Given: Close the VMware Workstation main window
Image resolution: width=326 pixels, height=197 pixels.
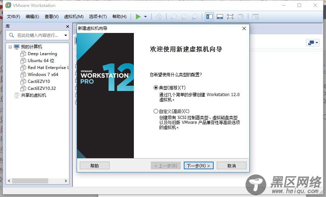Looking at the screenshot, I should click(x=315, y=5).
